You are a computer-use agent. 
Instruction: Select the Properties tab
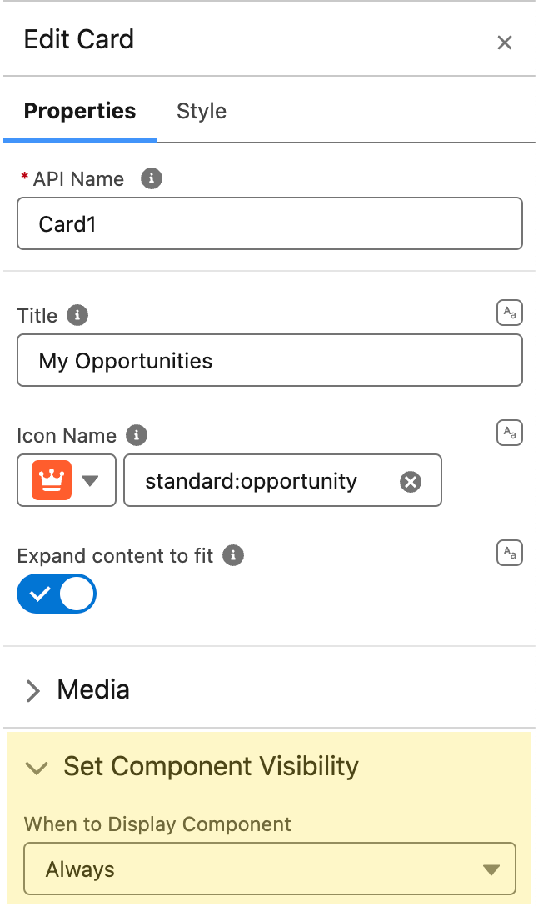(80, 111)
